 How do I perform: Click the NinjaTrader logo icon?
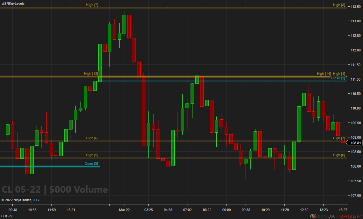point(314,216)
